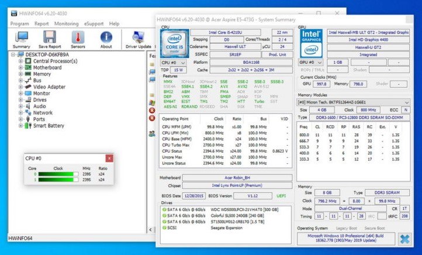This screenshot has width=422, height=255.
Task: Click the Intel Core i5 logo
Action: point(174,42)
